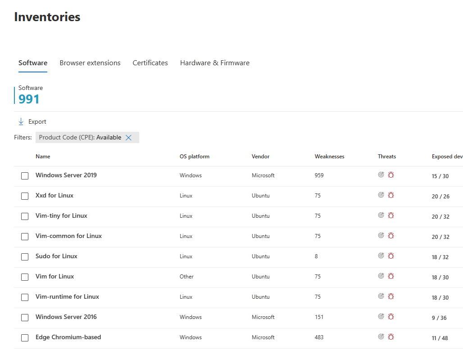Click red bug icon for Xxd for Linux
The width and height of the screenshot is (463, 350).
tap(391, 195)
